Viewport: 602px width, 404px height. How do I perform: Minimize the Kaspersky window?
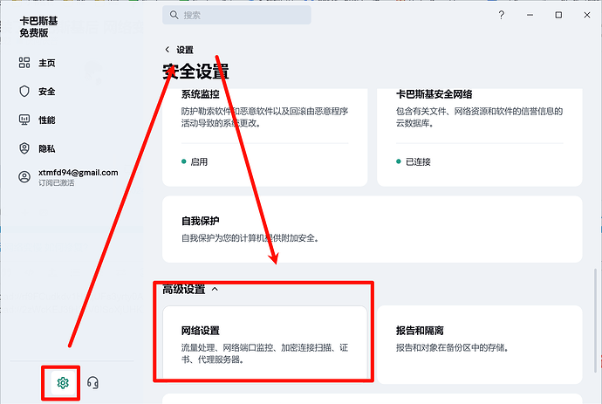[530, 15]
